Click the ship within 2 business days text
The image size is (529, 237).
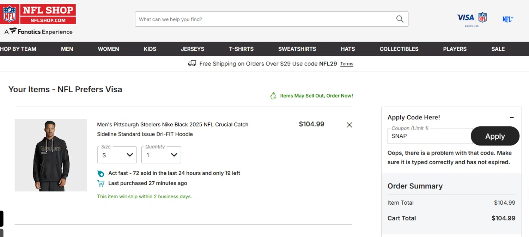(x=145, y=197)
